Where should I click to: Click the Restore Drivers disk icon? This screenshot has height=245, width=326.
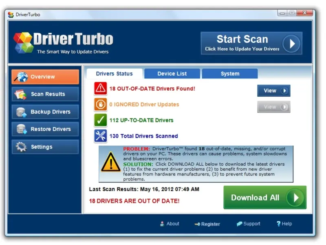coord(22,129)
